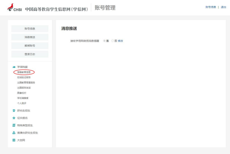230x154 pixels.
Task: Click the 账号管理 header title
Action: [x=105, y=8]
